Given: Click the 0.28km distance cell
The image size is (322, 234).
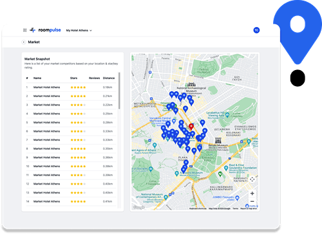Looking at the screenshot, I should click(x=108, y=122).
